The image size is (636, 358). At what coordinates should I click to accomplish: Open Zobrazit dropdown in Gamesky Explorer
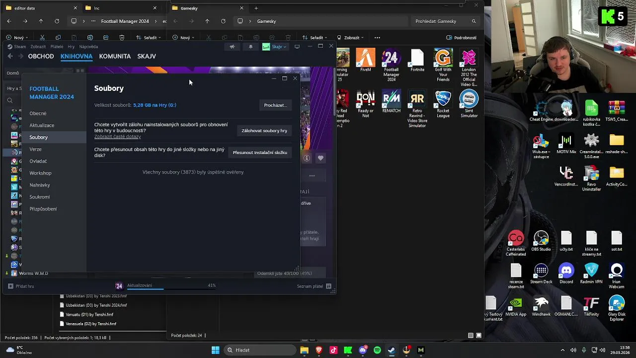pos(350,38)
